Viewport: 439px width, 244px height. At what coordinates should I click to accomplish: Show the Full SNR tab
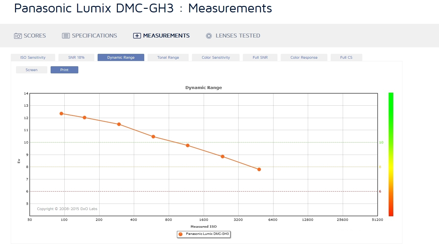click(260, 57)
